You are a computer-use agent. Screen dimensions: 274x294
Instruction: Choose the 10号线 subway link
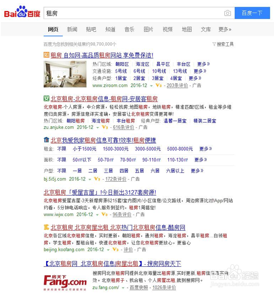[x=159, y=71]
